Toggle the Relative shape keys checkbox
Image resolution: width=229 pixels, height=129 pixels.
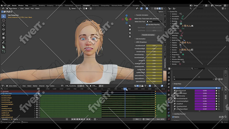pyautogui.click(x=173, y=117)
